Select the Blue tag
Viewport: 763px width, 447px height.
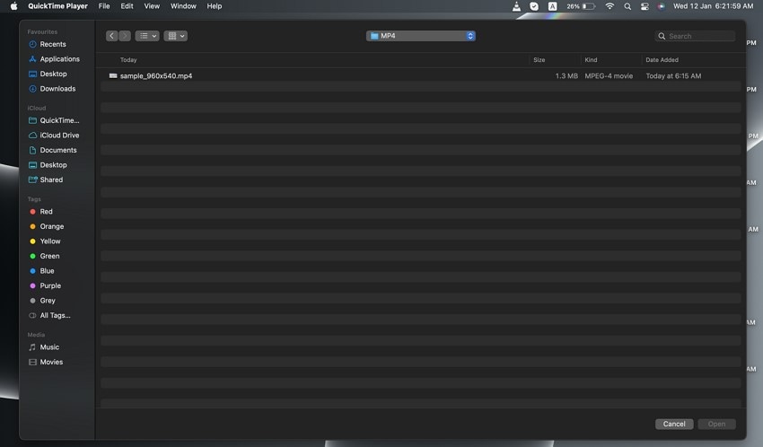(x=47, y=271)
